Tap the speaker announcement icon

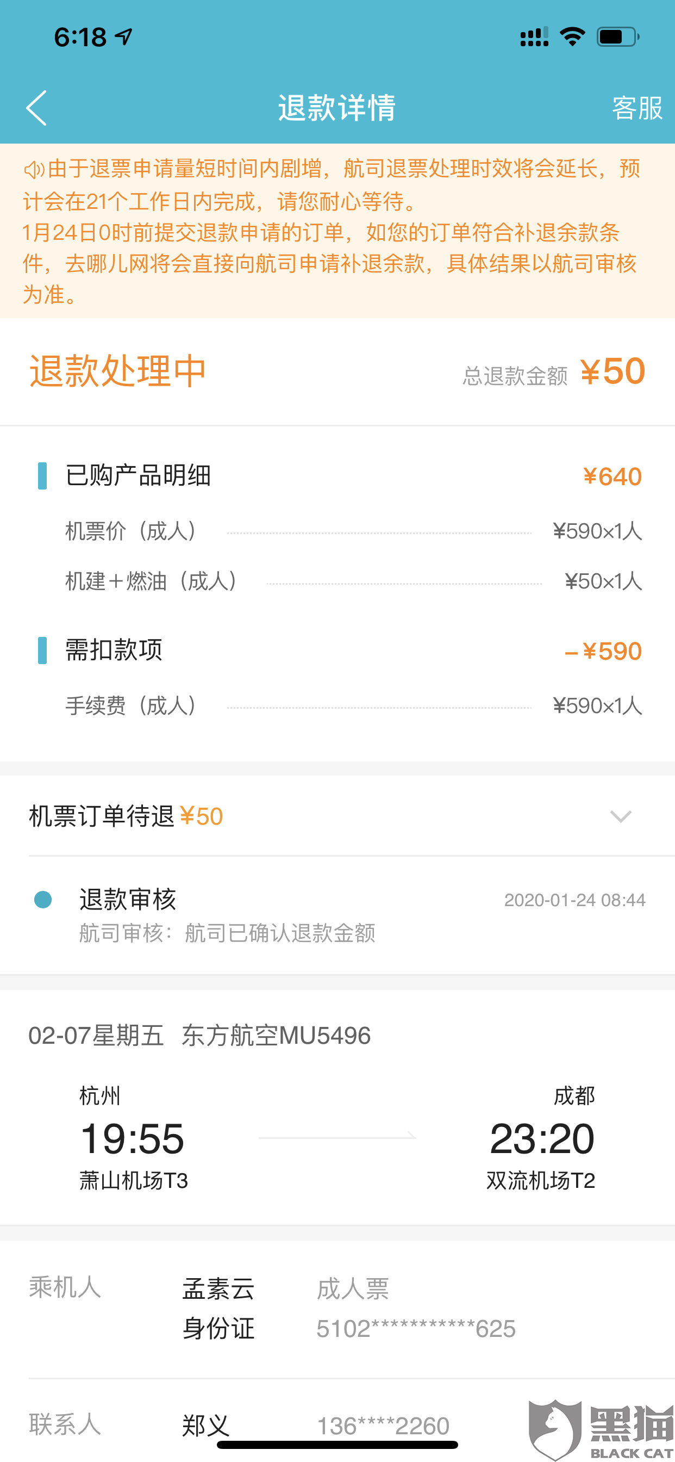34,169
